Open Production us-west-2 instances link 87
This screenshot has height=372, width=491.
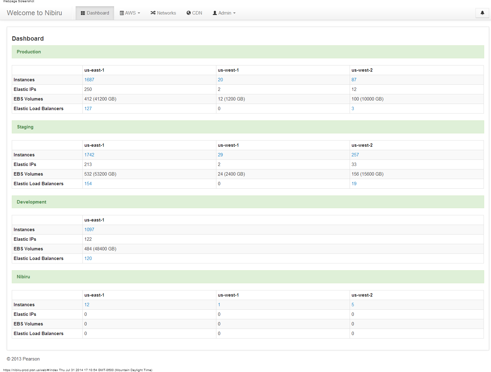coord(354,80)
